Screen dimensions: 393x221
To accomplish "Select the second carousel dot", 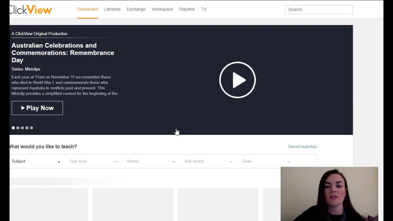I will point(18,128).
